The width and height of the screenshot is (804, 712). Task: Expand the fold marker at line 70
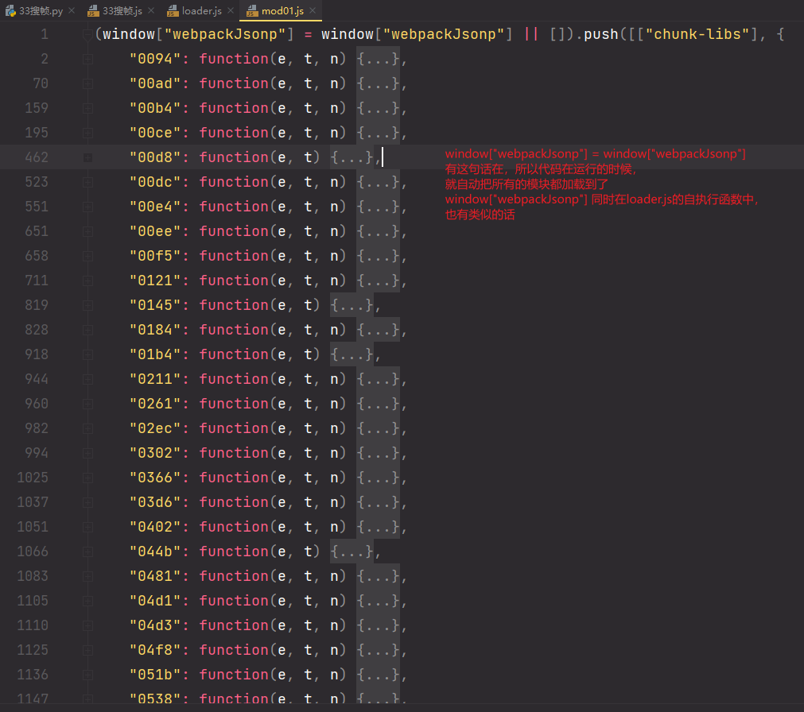(87, 84)
